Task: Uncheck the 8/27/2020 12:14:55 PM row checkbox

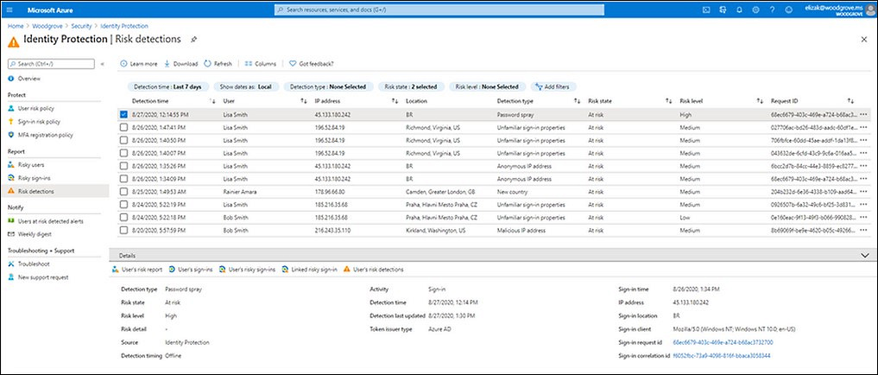Action: pos(123,114)
